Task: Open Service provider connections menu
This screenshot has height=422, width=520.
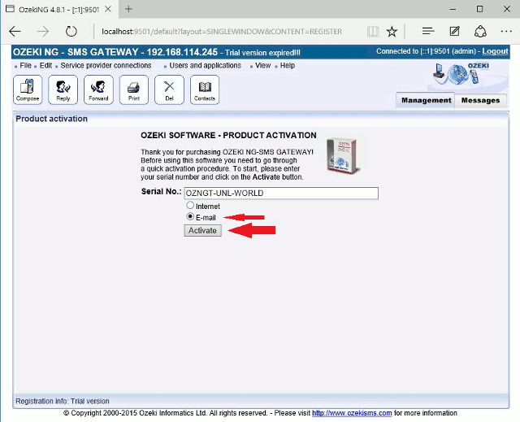Action: pyautogui.click(x=106, y=66)
